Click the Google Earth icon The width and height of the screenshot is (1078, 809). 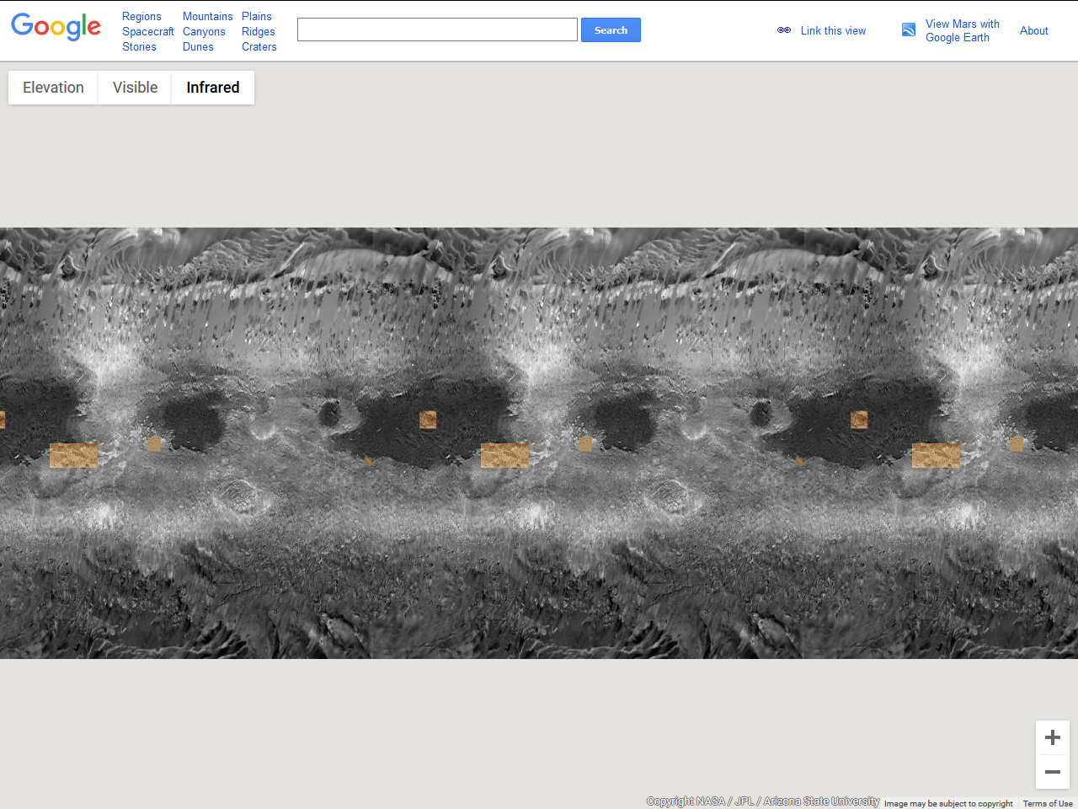pos(909,29)
